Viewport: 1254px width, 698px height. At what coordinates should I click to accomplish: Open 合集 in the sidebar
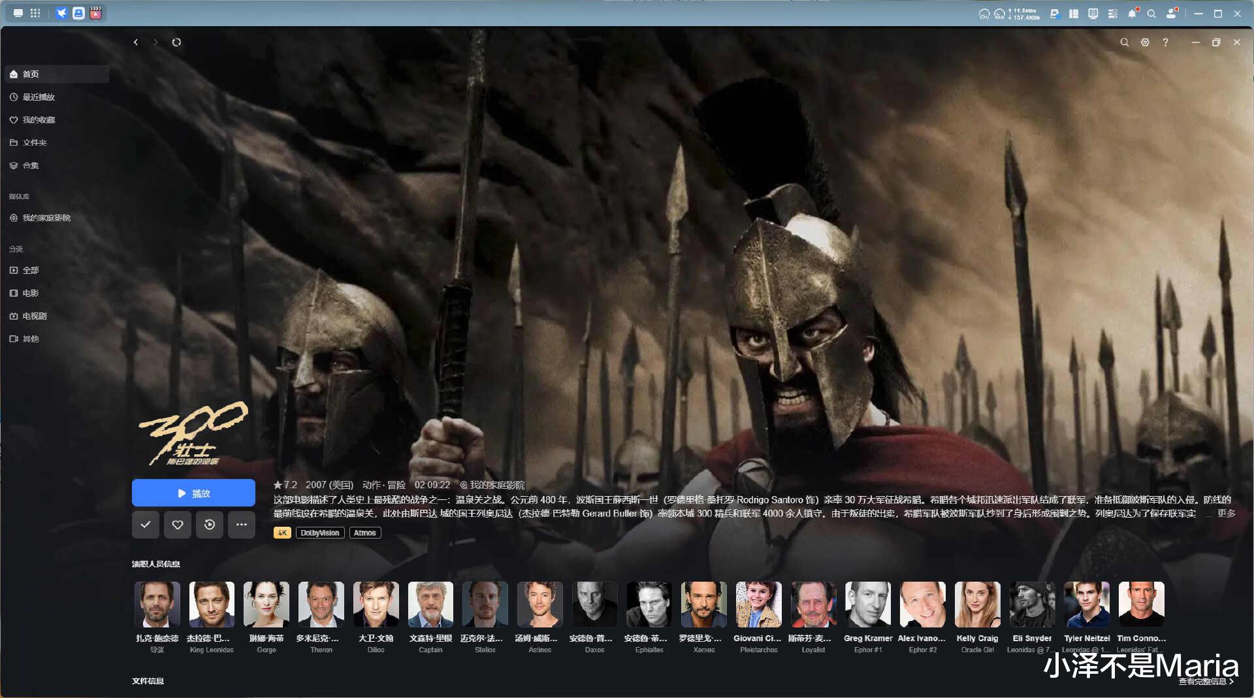[x=57, y=165]
